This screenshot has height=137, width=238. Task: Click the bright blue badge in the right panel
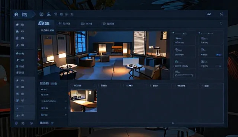219,55
